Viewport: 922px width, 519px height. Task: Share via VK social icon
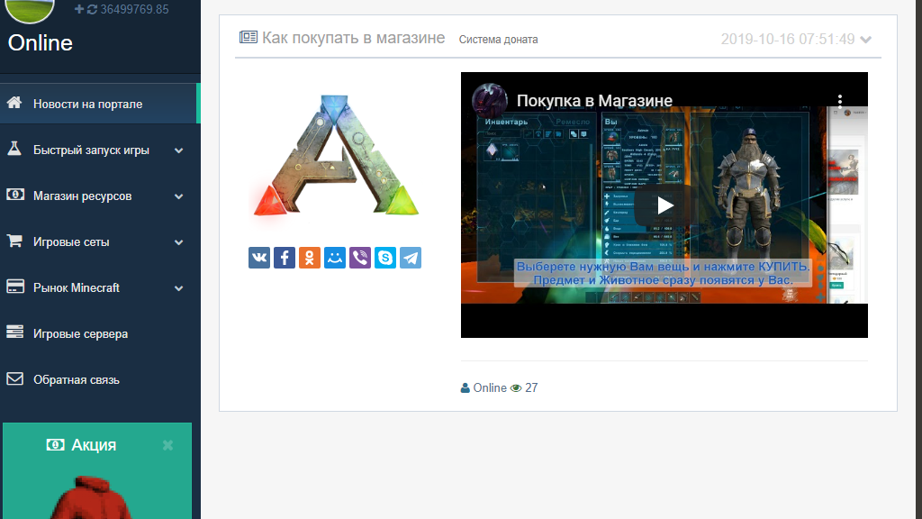point(259,258)
